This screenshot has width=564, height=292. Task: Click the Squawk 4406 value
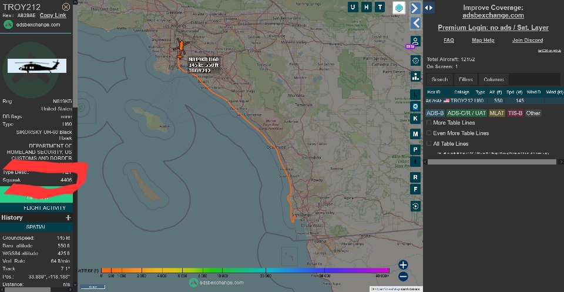tap(66, 180)
